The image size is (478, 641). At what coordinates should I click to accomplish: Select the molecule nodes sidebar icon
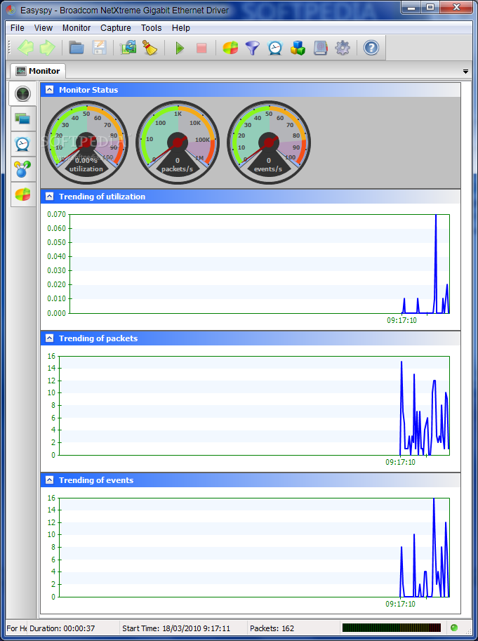point(23,169)
